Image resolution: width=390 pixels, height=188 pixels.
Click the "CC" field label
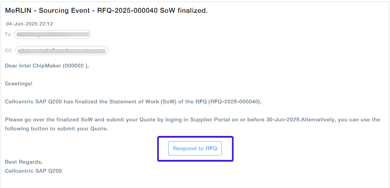click(x=8, y=51)
